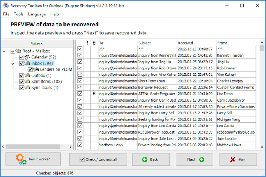This screenshot has width=266, height=177.
Task: Sort emails by the Received column header
Action: 196,43
